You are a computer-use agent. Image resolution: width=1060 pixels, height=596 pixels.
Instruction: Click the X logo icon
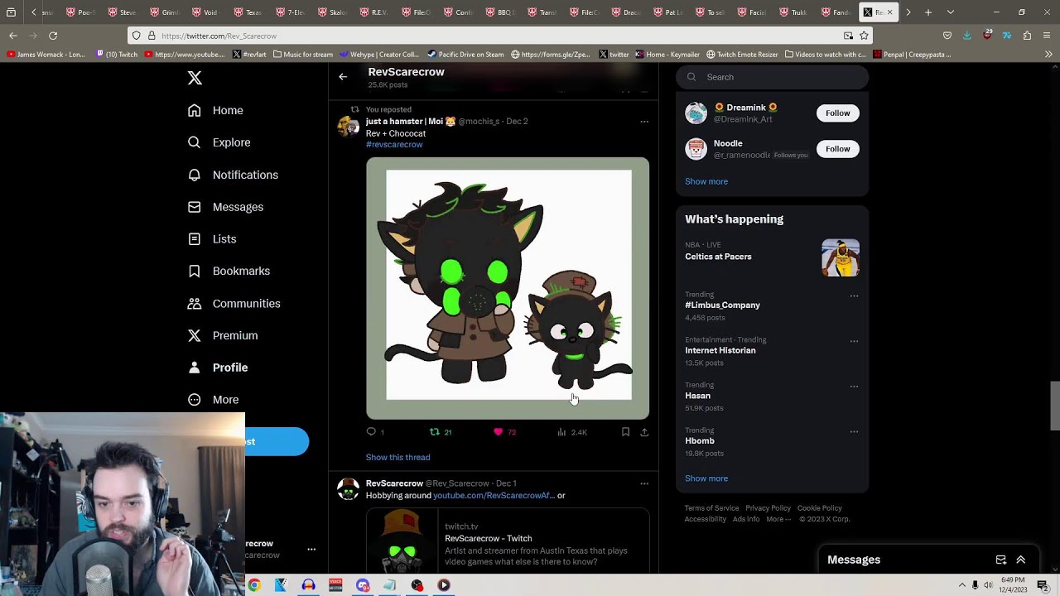point(195,78)
